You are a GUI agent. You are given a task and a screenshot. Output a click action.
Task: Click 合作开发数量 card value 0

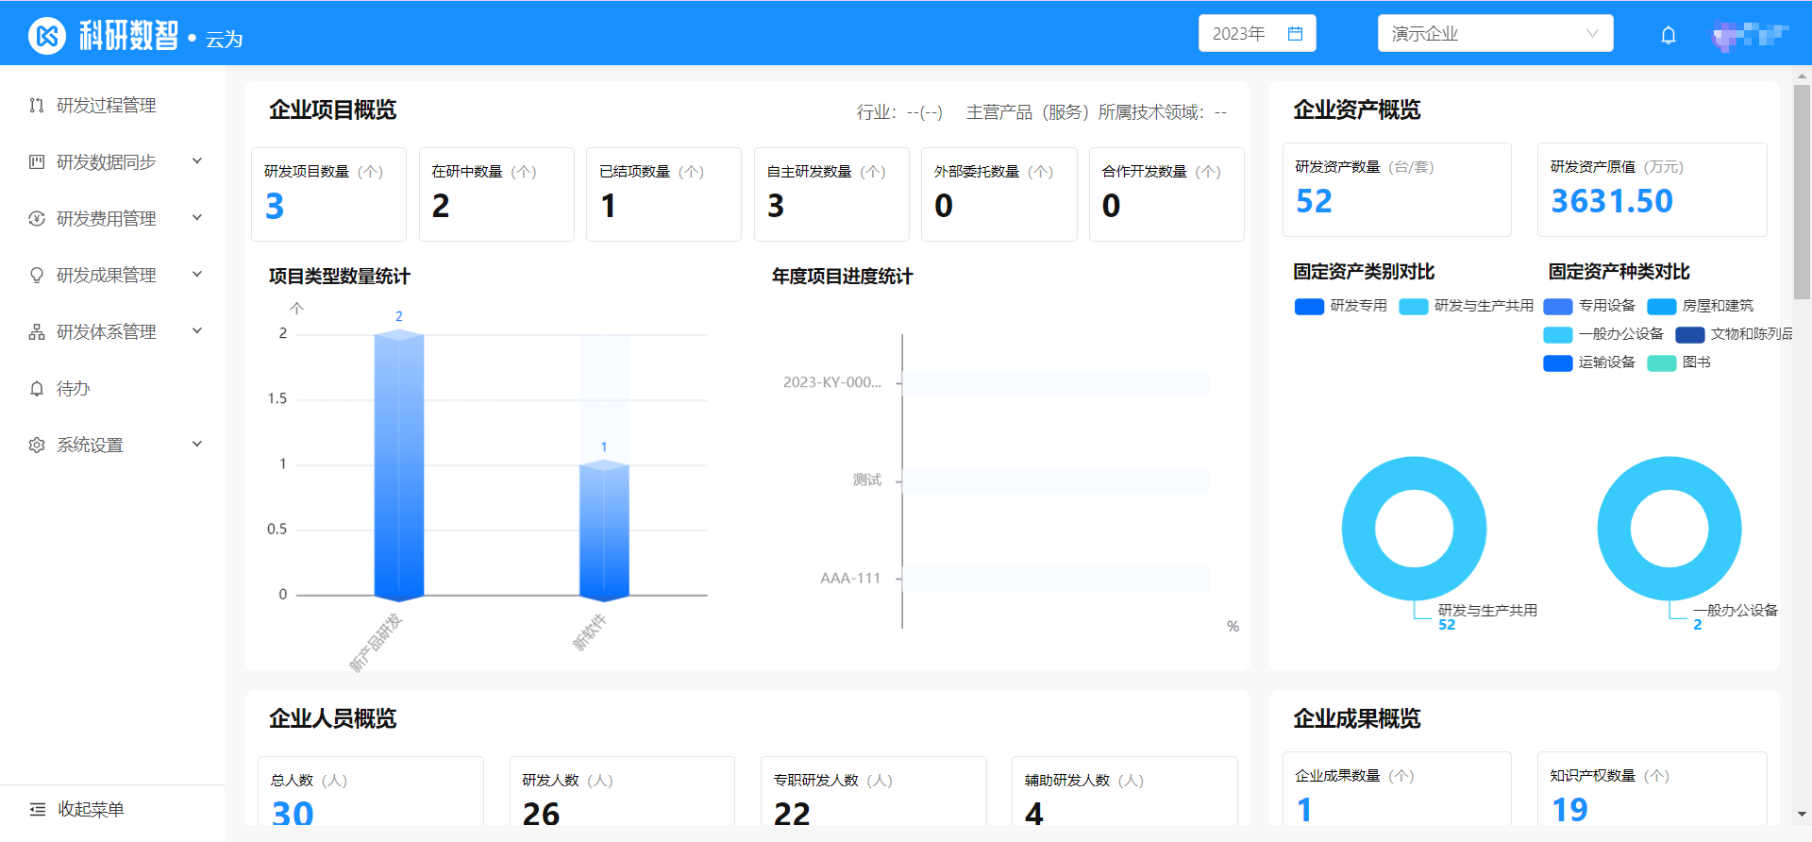point(1112,206)
